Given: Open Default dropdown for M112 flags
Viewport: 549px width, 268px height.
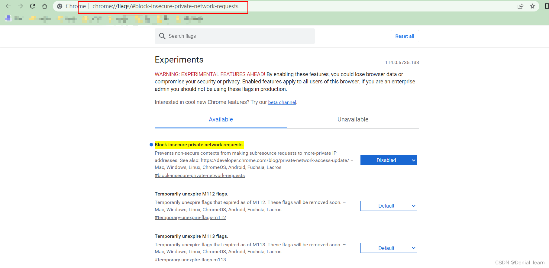Looking at the screenshot, I should point(389,206).
